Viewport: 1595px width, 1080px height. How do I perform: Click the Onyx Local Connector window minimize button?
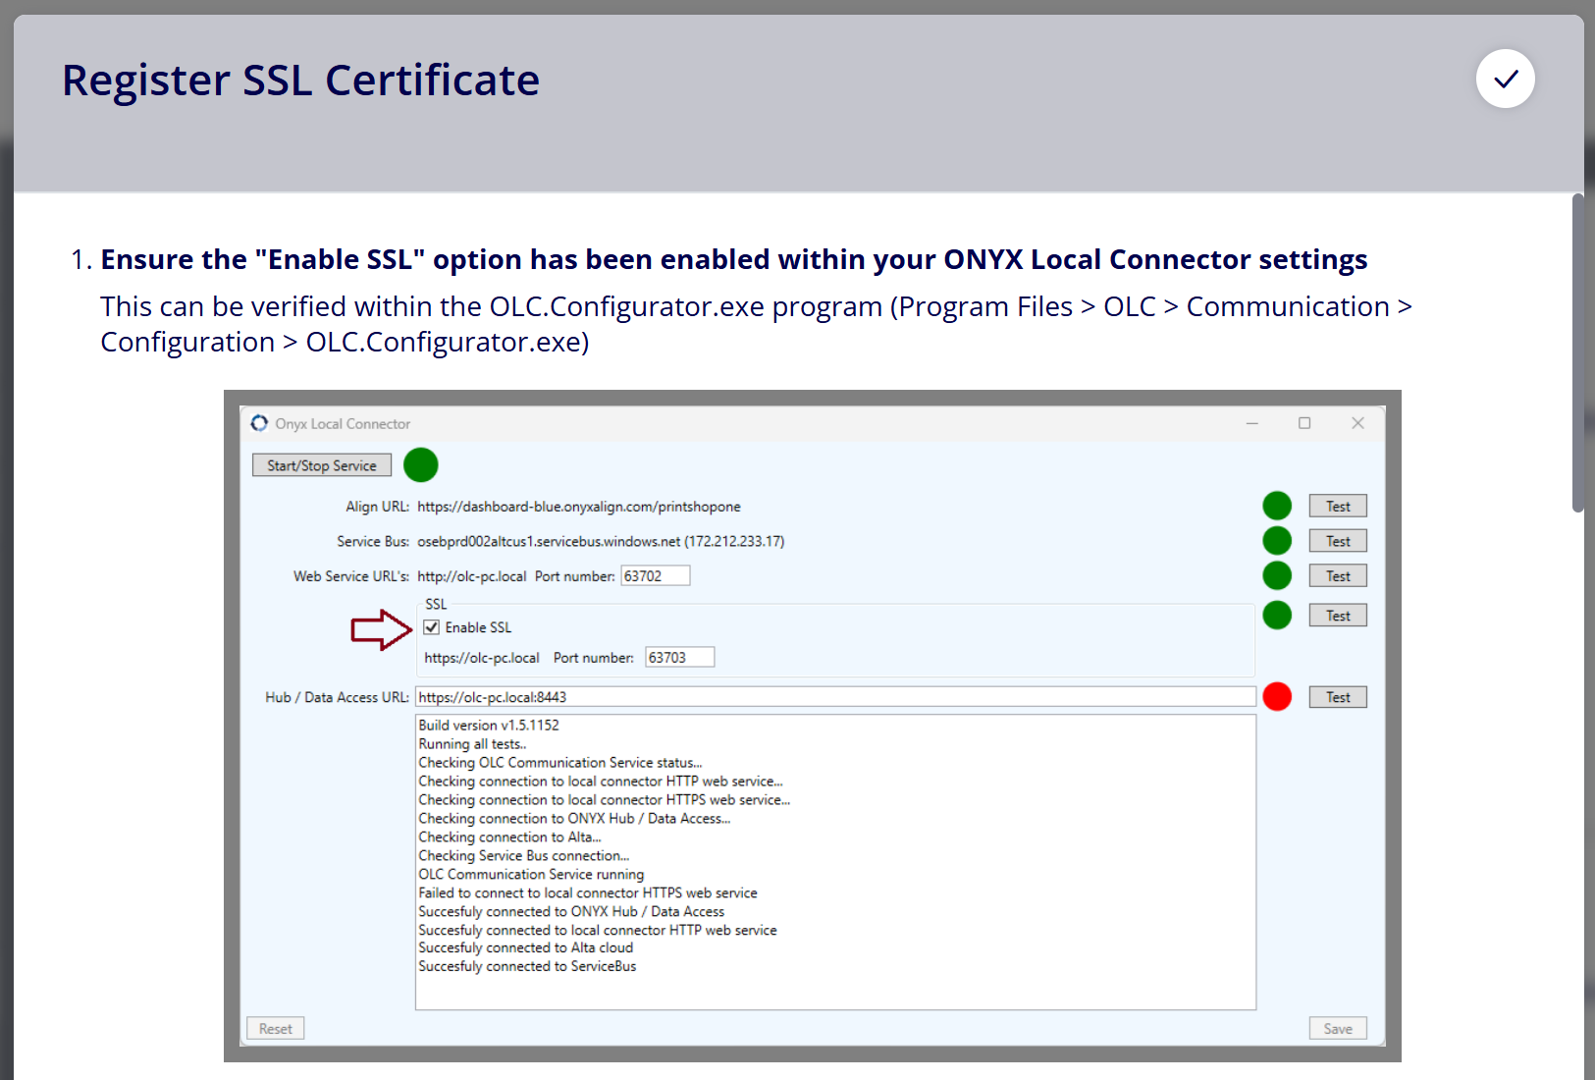click(x=1252, y=423)
